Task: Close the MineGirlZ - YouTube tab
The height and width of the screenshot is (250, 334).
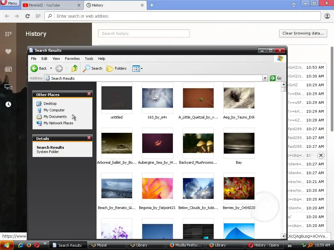Action: [79, 5]
